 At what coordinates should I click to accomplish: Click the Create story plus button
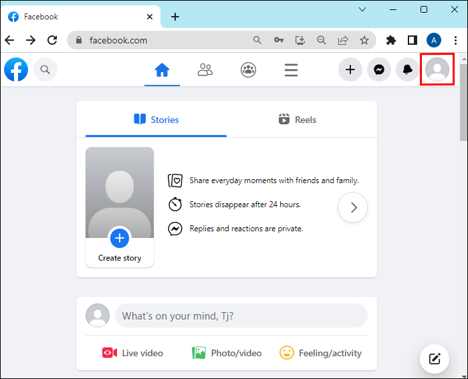click(120, 238)
